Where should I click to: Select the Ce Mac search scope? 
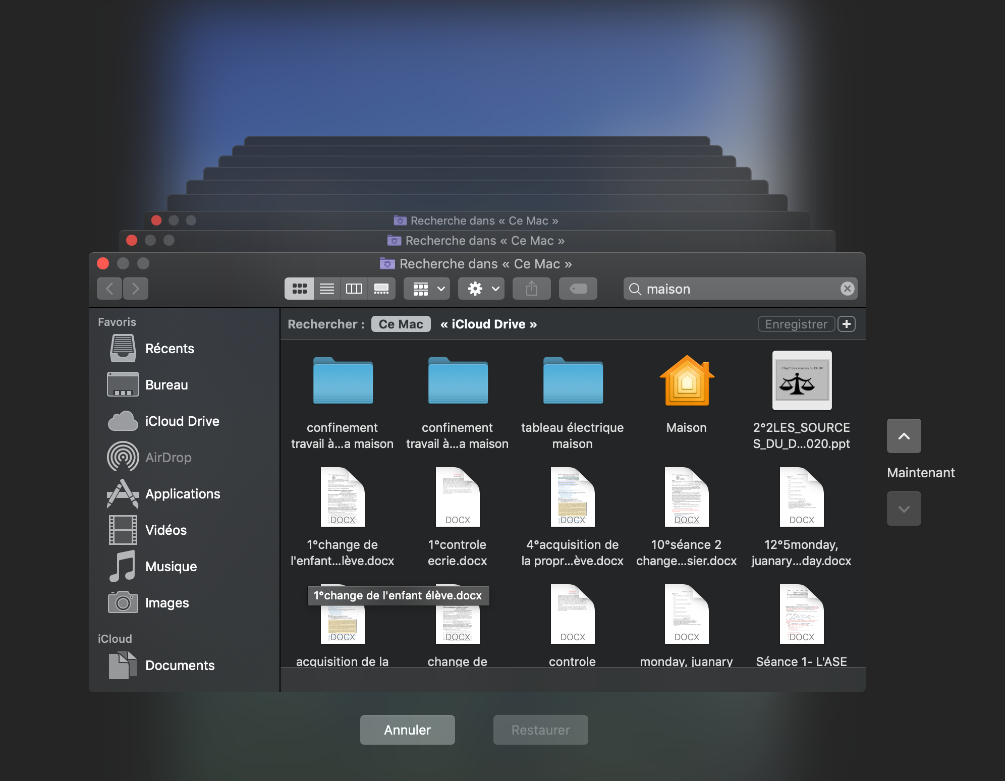pyautogui.click(x=401, y=324)
